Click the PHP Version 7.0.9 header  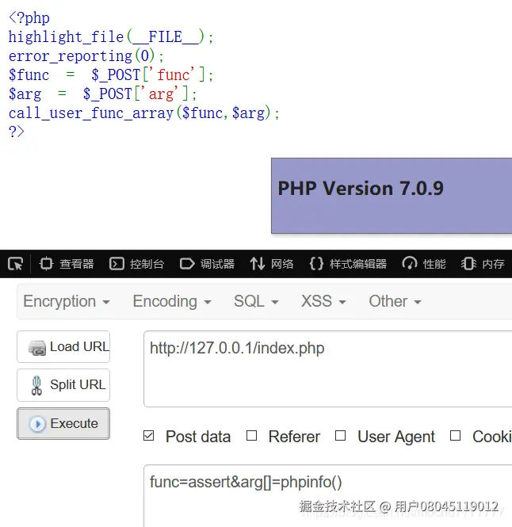[x=392, y=196]
